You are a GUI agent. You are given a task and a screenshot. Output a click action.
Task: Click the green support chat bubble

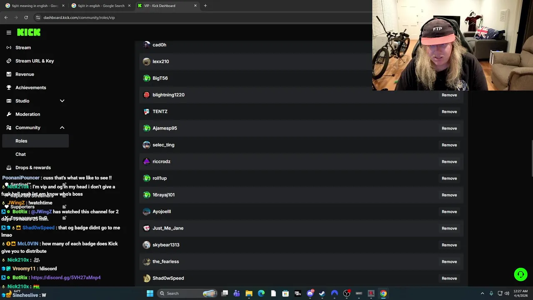pyautogui.click(x=521, y=274)
